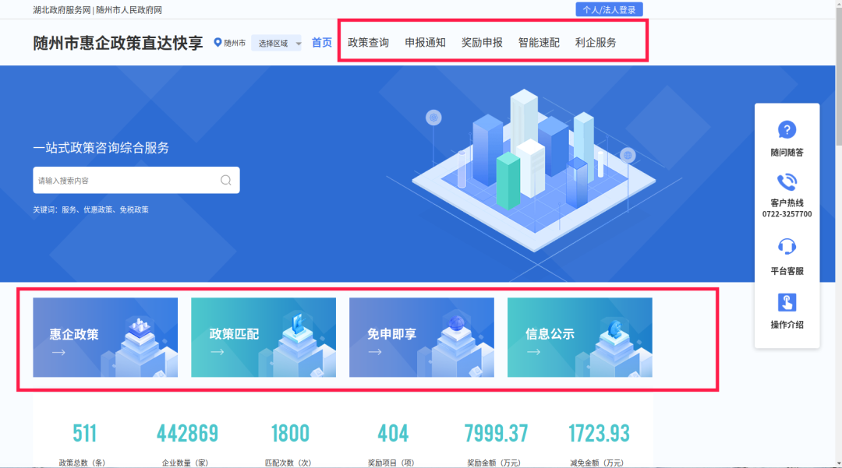Image resolution: width=842 pixels, height=468 pixels.
Task: Click the location pin icon beside 随州市
Action: point(218,43)
